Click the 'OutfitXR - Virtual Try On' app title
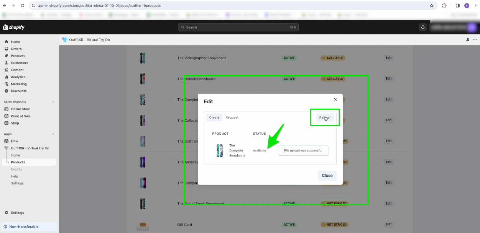This screenshot has height=233, width=480. point(89,40)
